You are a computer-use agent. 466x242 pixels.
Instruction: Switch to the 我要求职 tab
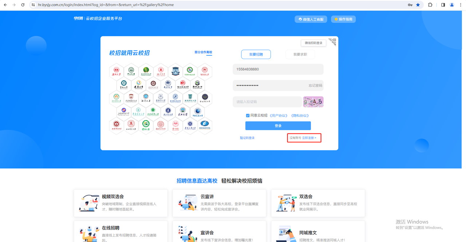(295, 54)
